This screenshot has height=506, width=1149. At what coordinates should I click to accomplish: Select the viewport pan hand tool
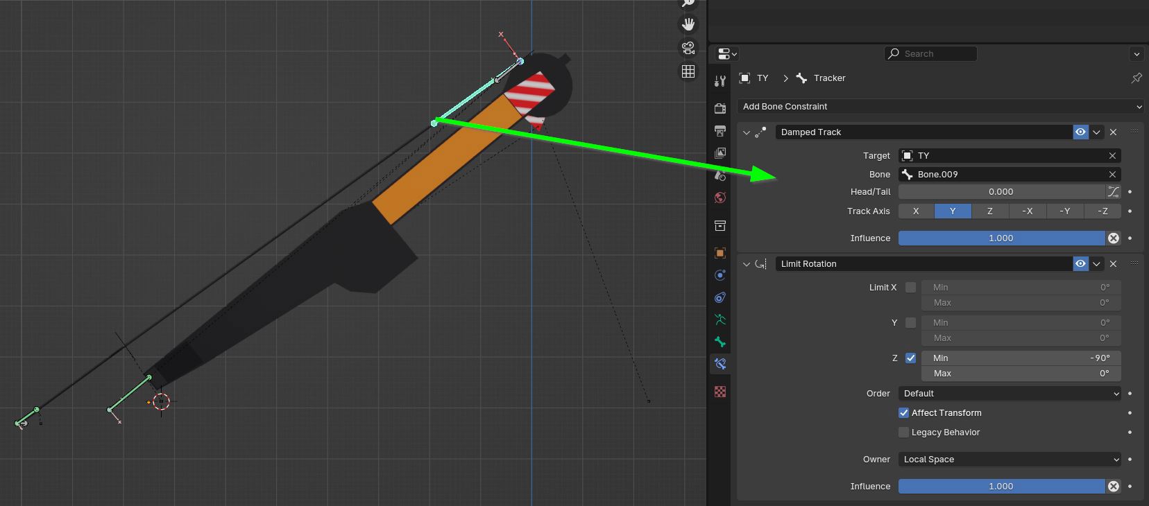coord(688,24)
